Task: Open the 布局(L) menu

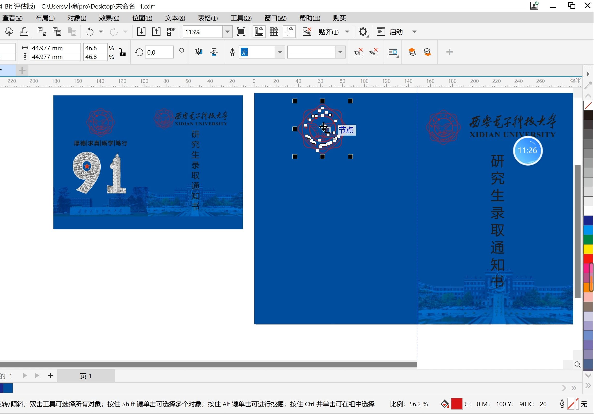Action: 45,18
